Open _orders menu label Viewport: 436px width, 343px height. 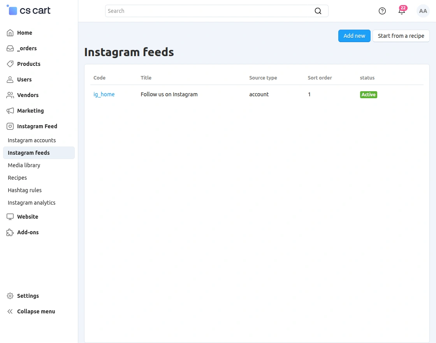27,48
